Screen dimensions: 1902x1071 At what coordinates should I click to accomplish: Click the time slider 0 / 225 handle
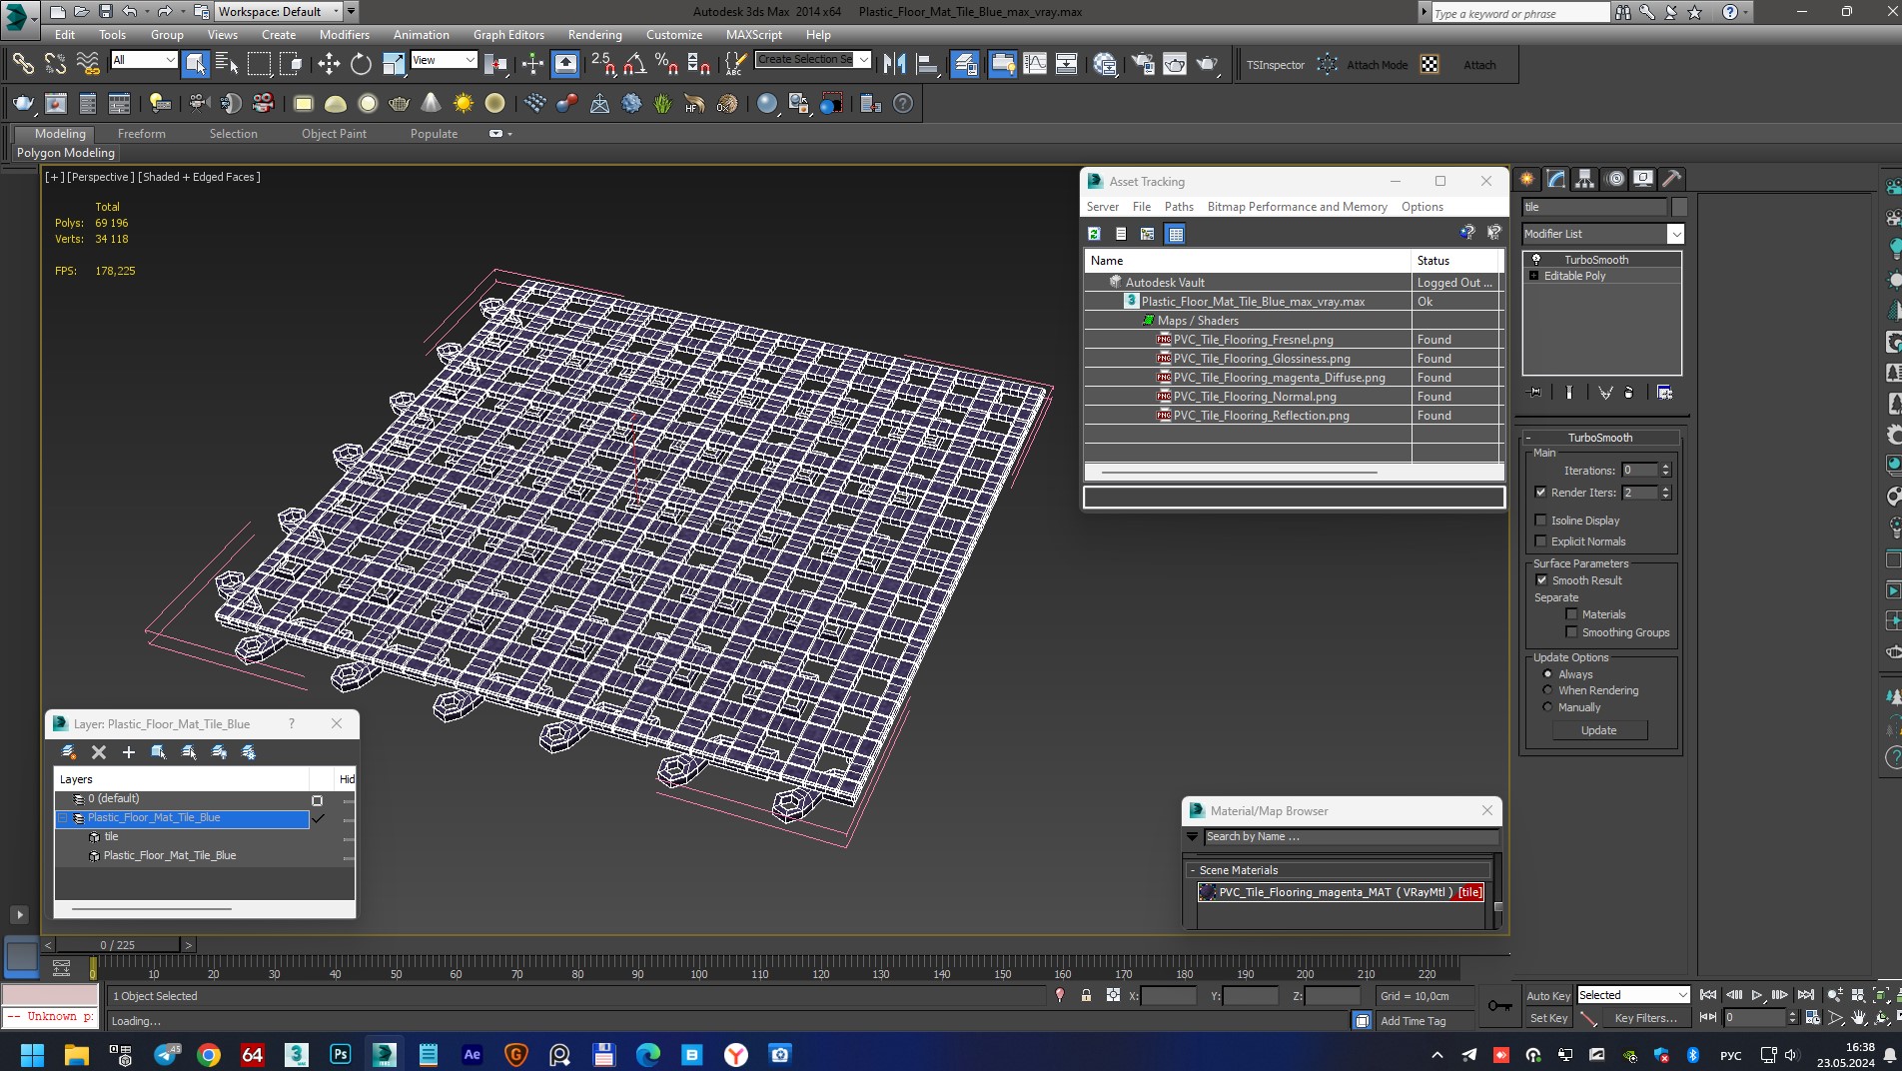tap(118, 945)
